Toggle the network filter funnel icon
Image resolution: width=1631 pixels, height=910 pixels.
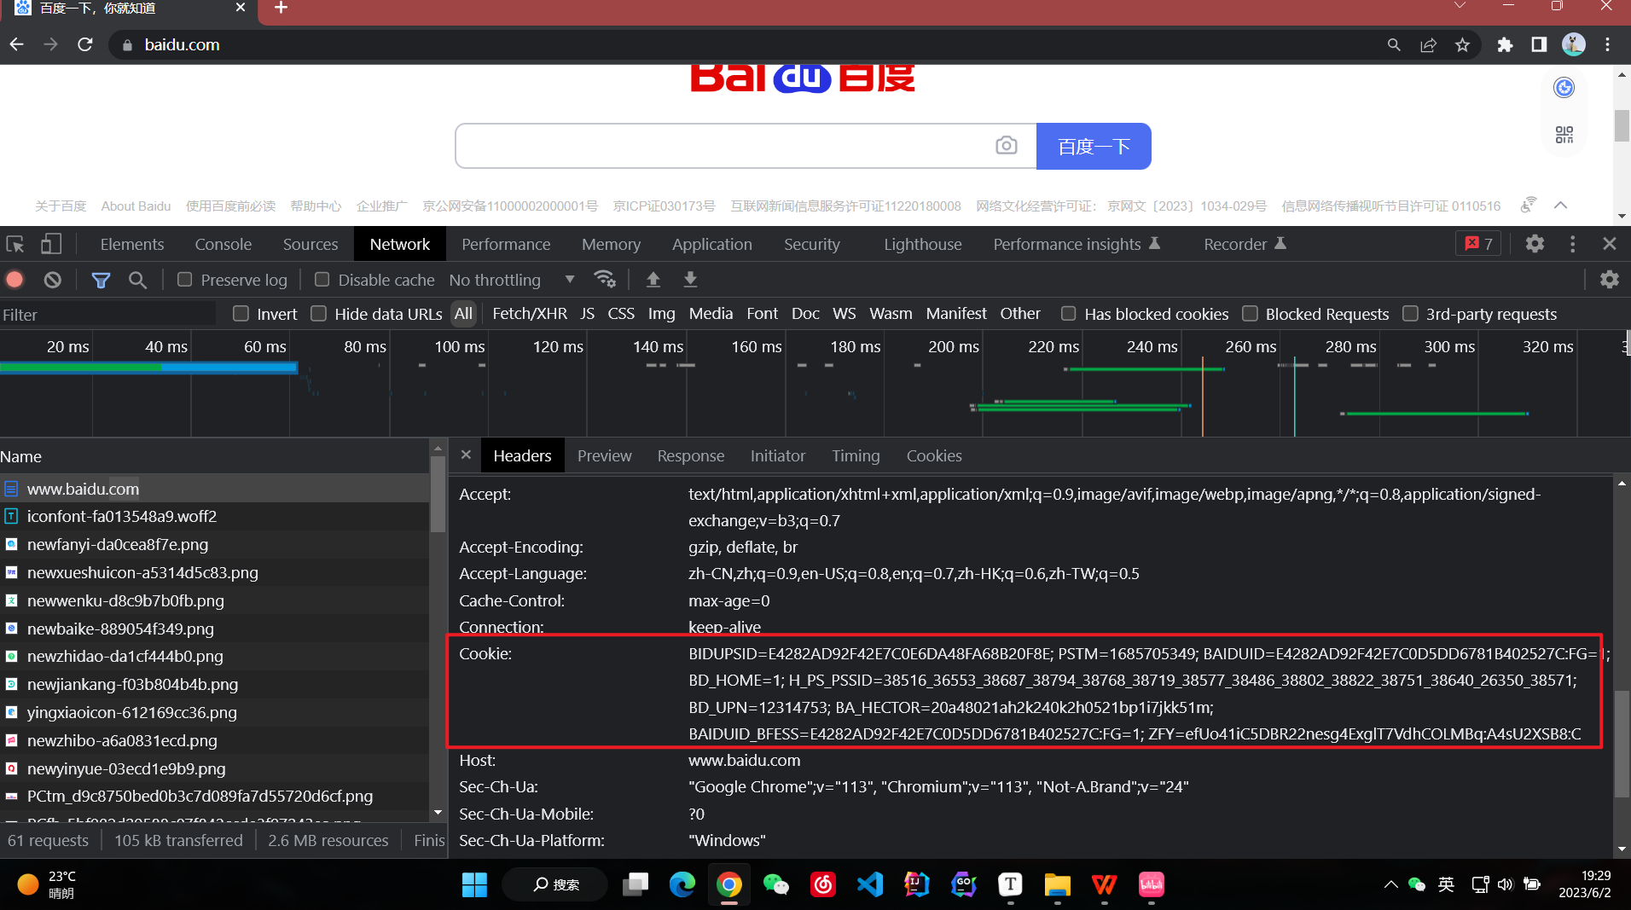pyautogui.click(x=101, y=280)
